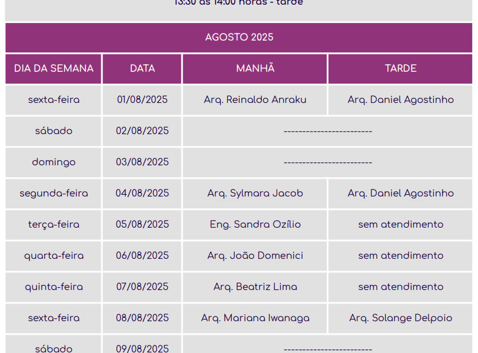Select the date cell 01/08/2025
478x353 pixels.
click(142, 100)
